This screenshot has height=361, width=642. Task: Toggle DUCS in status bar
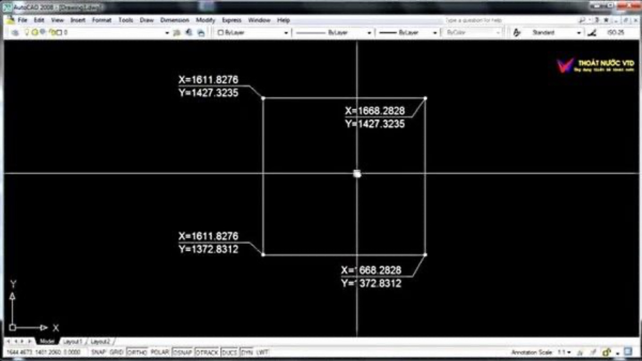click(x=230, y=352)
